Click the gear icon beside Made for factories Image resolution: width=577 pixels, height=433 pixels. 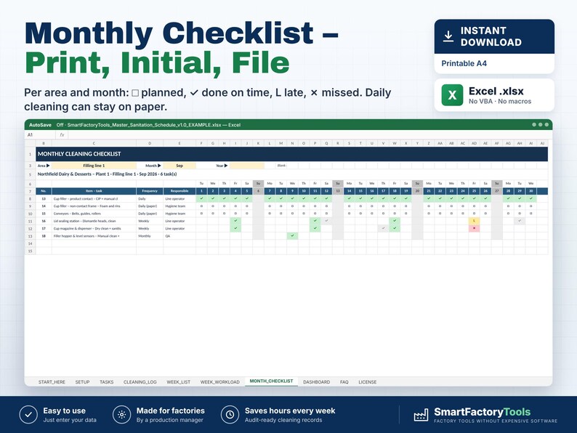coord(122,415)
